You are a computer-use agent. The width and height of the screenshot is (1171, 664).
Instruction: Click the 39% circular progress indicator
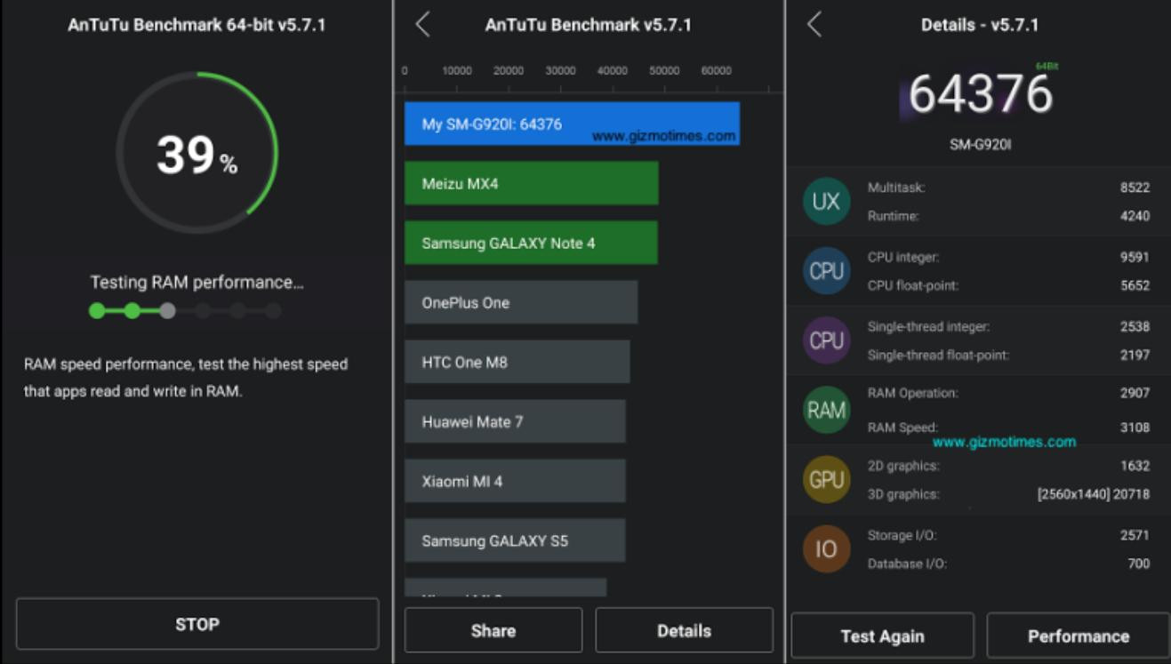197,153
